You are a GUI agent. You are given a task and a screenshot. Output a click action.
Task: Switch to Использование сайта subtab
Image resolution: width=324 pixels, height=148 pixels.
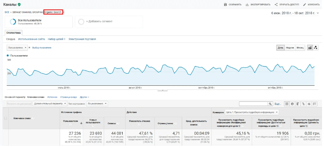pos(31,39)
